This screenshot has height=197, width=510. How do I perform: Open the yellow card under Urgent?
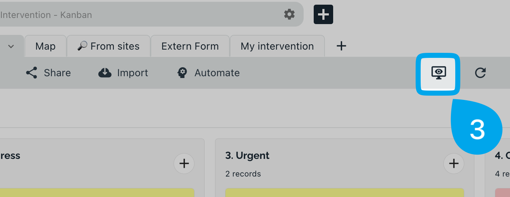tap(345, 193)
